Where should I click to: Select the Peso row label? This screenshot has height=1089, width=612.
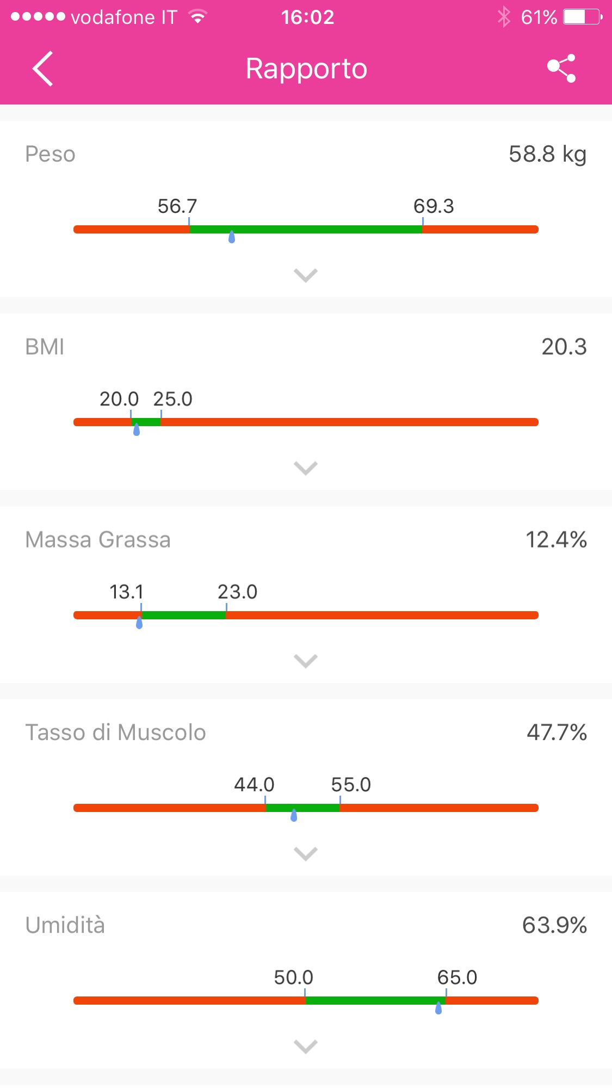click(50, 154)
